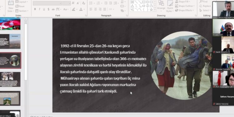Open Text Direction menu
This screenshot has height=117, width=234.
123,2
